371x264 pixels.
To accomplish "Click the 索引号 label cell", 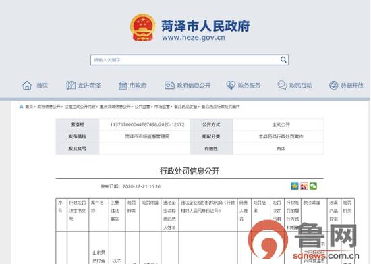I will pos(78,124).
